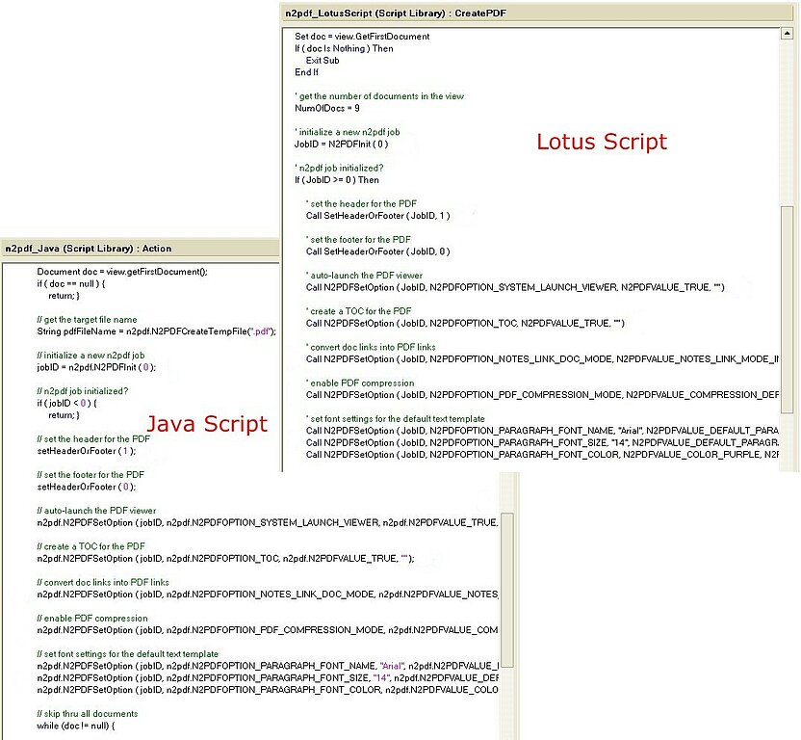Image resolution: width=801 pixels, height=740 pixels.
Task: Click Java comment "// skip thru all documents"
Action: [x=88, y=714]
